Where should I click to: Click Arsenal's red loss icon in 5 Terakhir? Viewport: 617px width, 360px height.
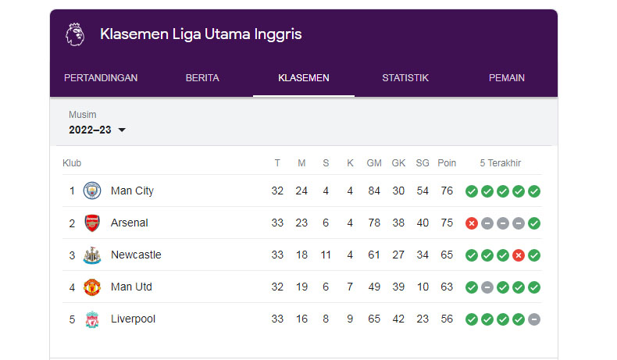click(472, 223)
